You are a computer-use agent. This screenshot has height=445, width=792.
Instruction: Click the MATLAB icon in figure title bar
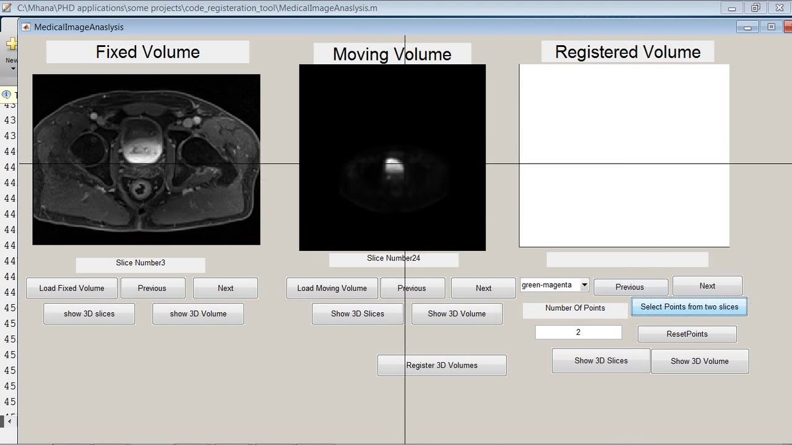click(26, 27)
